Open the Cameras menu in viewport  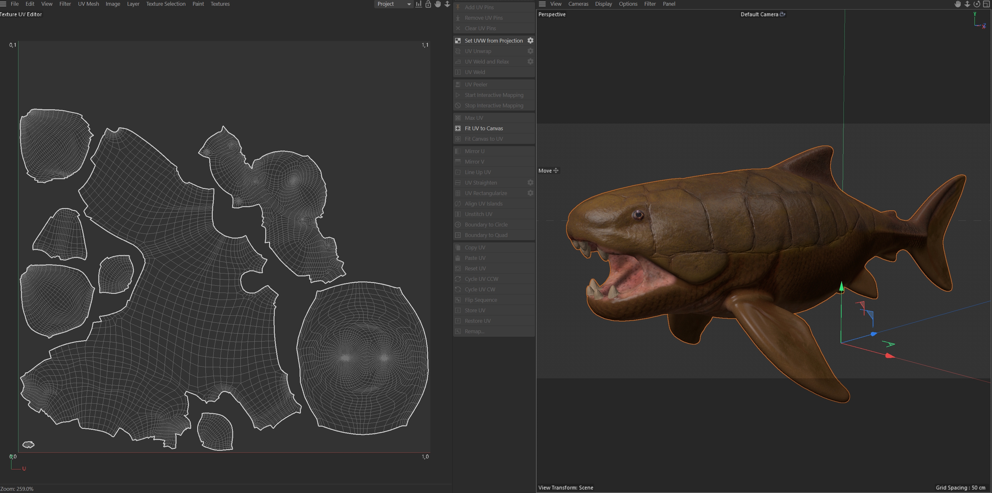click(x=578, y=4)
